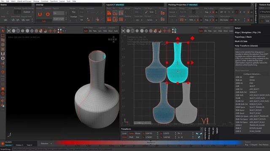
Task: Toggle Auto in UV viewport toolbar
Action: [231, 31]
